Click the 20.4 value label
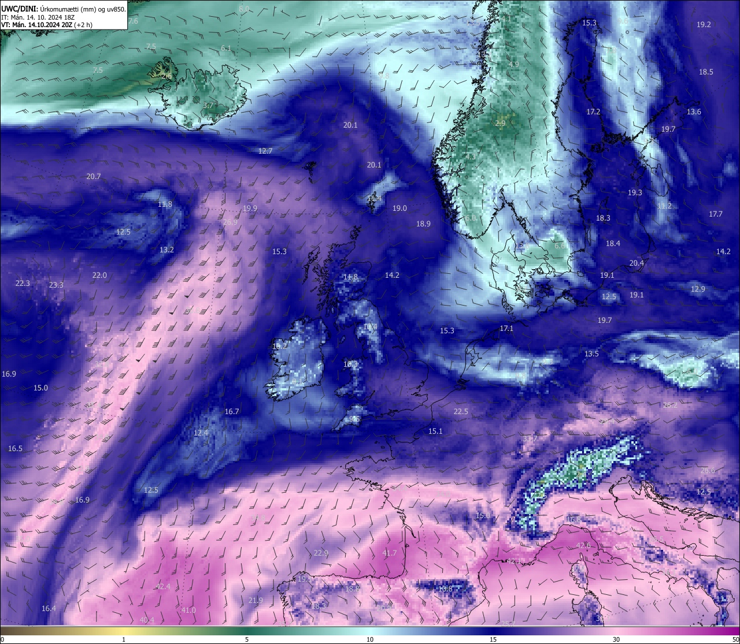Screen dimensions: 740x644 pos(636,262)
